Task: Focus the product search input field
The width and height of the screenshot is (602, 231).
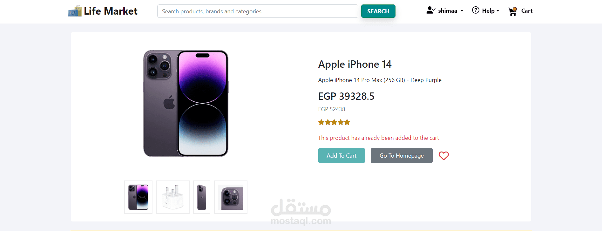Action: pyautogui.click(x=258, y=11)
